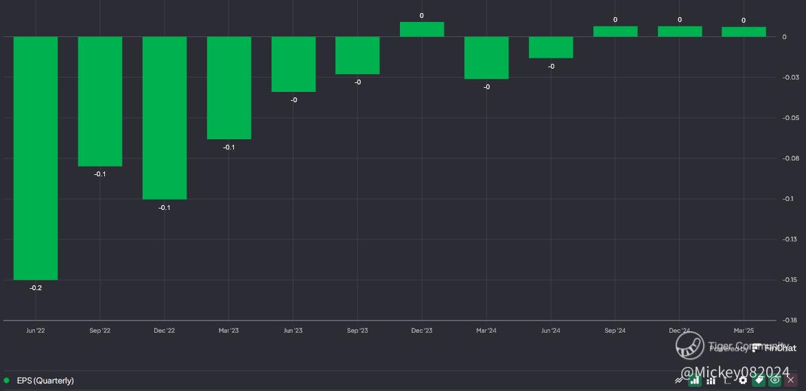This screenshot has width=806, height=391.
Task: Hide EPS series with eye icon
Action: (x=775, y=380)
